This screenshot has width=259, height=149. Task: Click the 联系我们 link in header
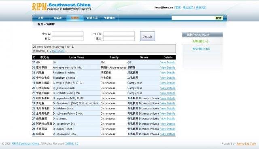201,7
